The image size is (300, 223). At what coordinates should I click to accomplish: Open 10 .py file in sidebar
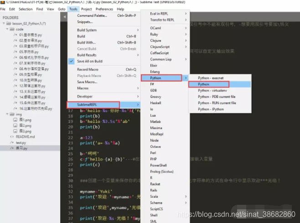31,80
